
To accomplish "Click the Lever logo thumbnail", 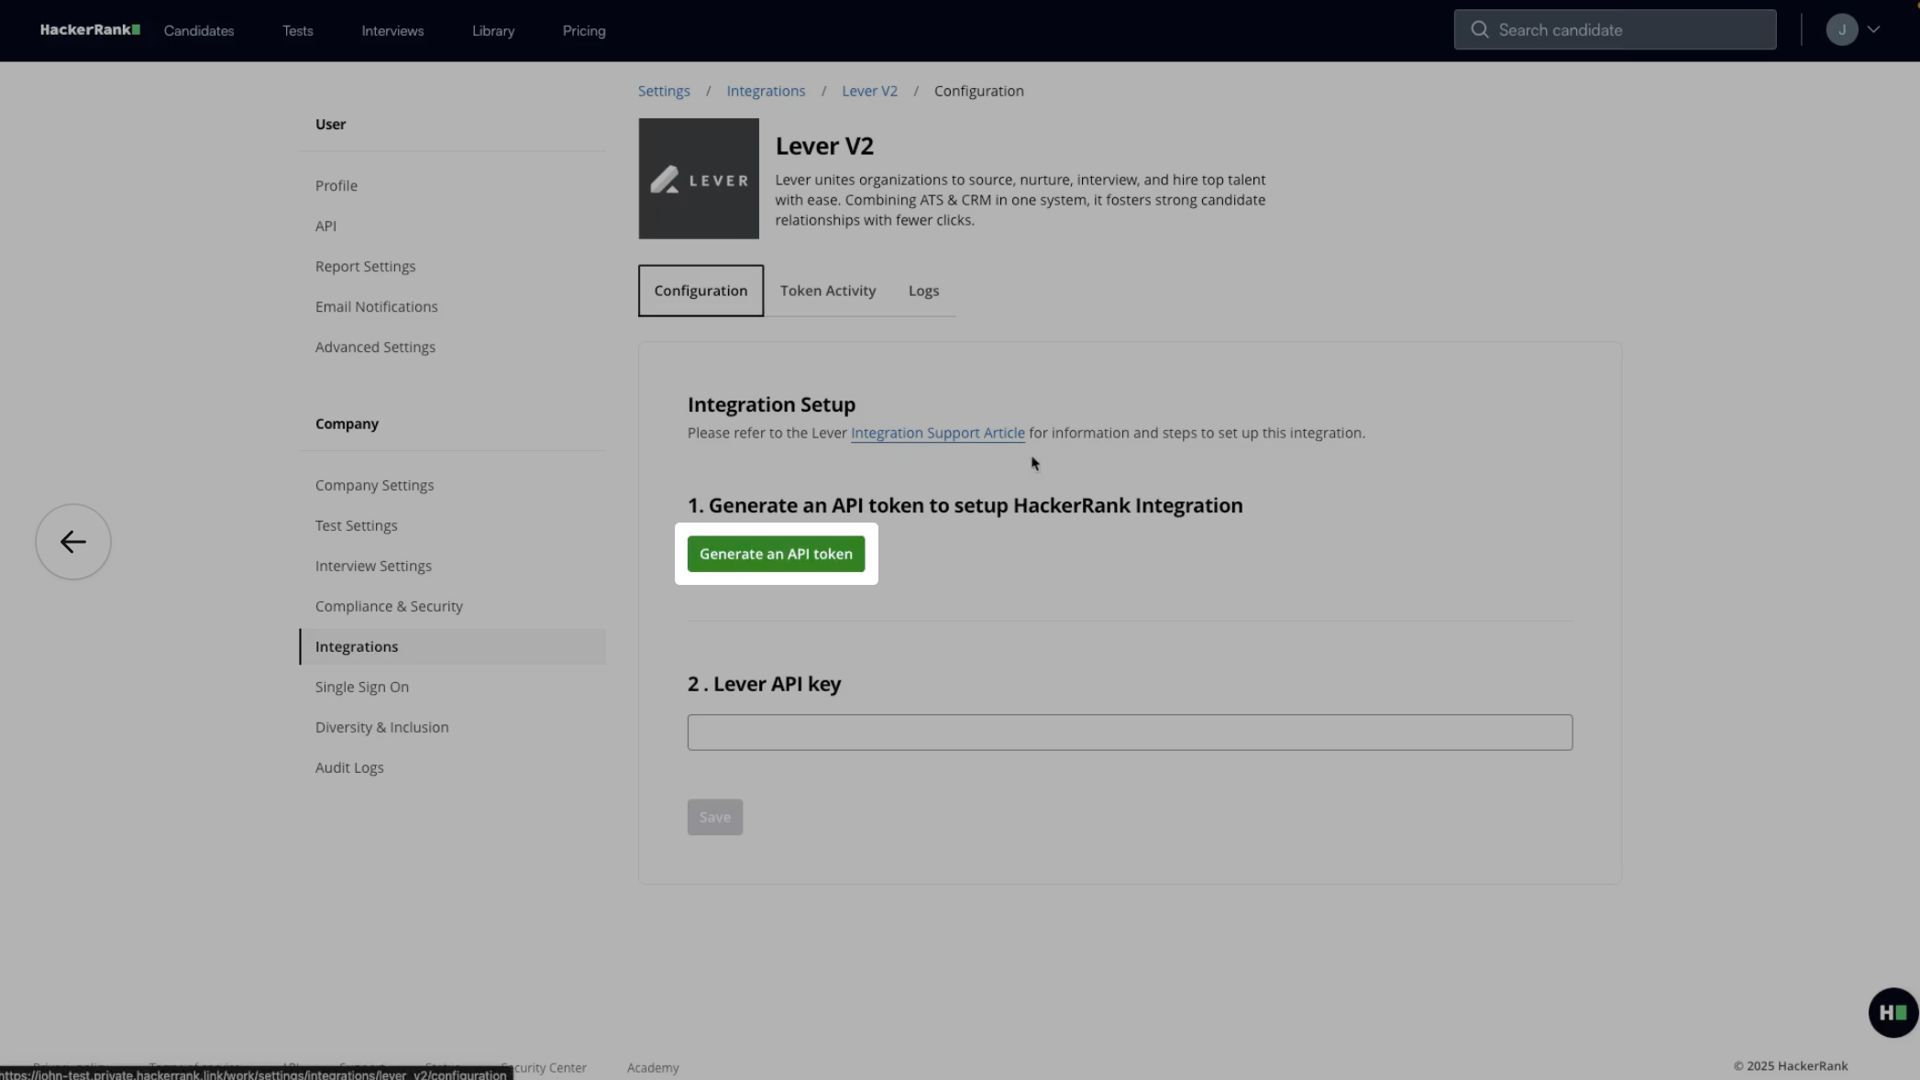I will click(x=699, y=179).
